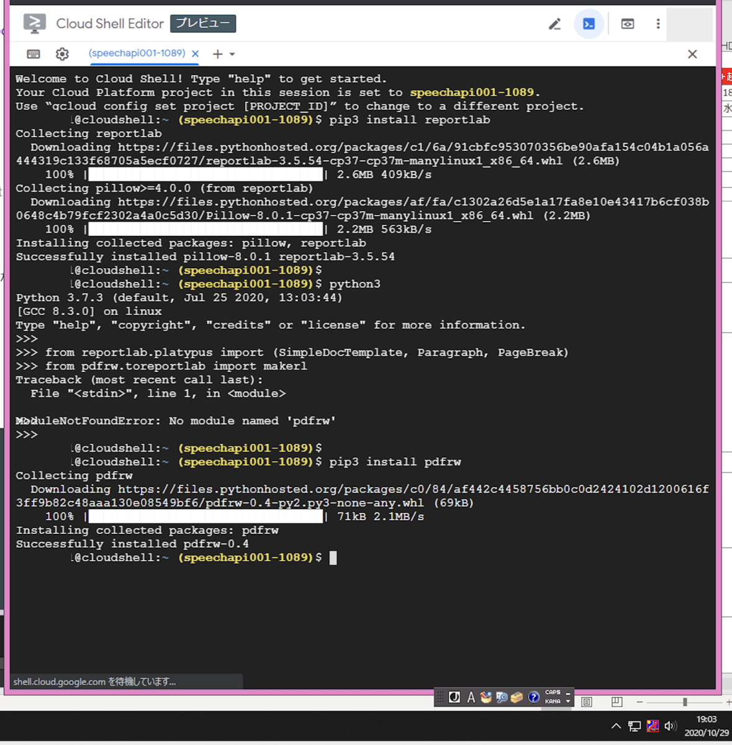Click the keyboard shortcuts icon beside the gear
The height and width of the screenshot is (745, 732).
point(33,54)
